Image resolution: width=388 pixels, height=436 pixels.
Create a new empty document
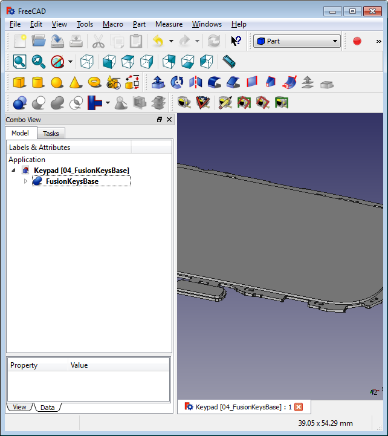(20, 41)
